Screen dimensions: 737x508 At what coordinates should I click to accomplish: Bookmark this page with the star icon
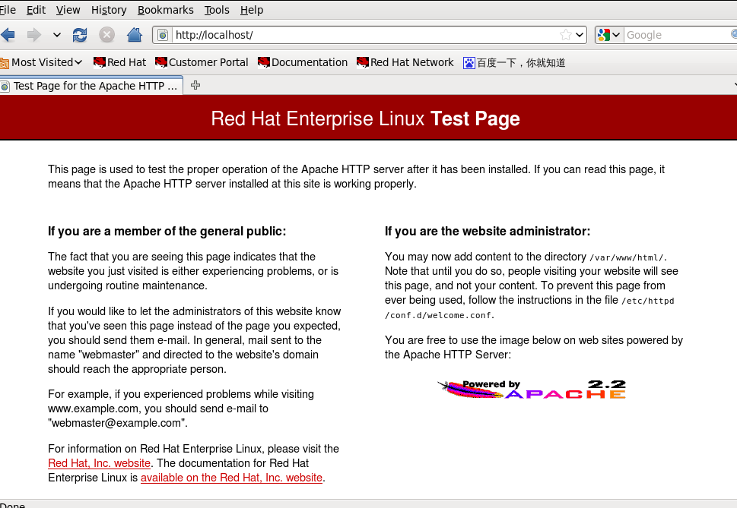(565, 35)
